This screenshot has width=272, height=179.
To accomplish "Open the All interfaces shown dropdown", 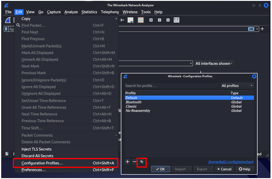I will (x=214, y=64).
